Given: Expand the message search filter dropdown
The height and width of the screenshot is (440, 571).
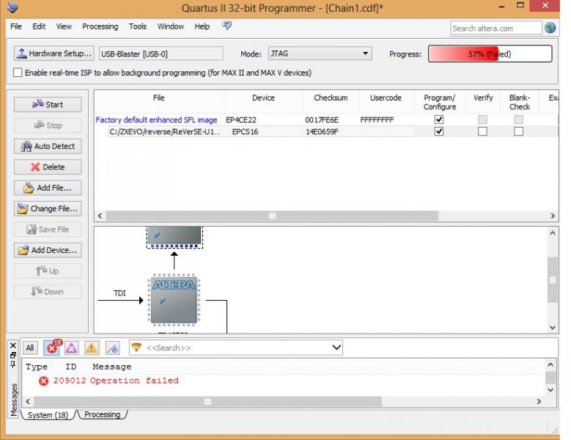Looking at the screenshot, I should (336, 348).
